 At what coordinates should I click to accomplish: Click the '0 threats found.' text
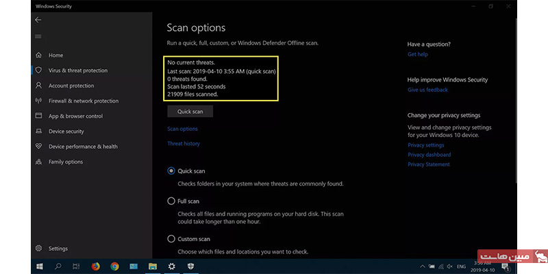187,79
